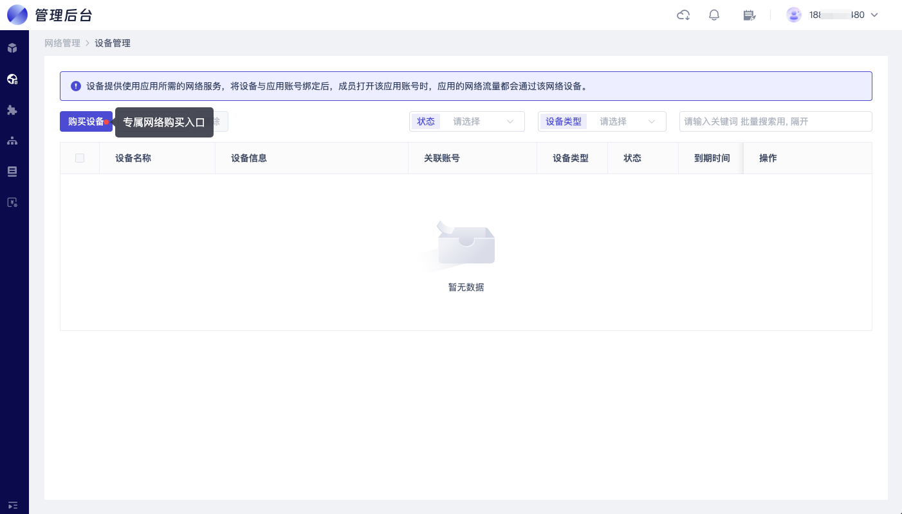The width and height of the screenshot is (902, 514).
Task: Open the 设备类型 filter dropdown
Action: [602, 121]
